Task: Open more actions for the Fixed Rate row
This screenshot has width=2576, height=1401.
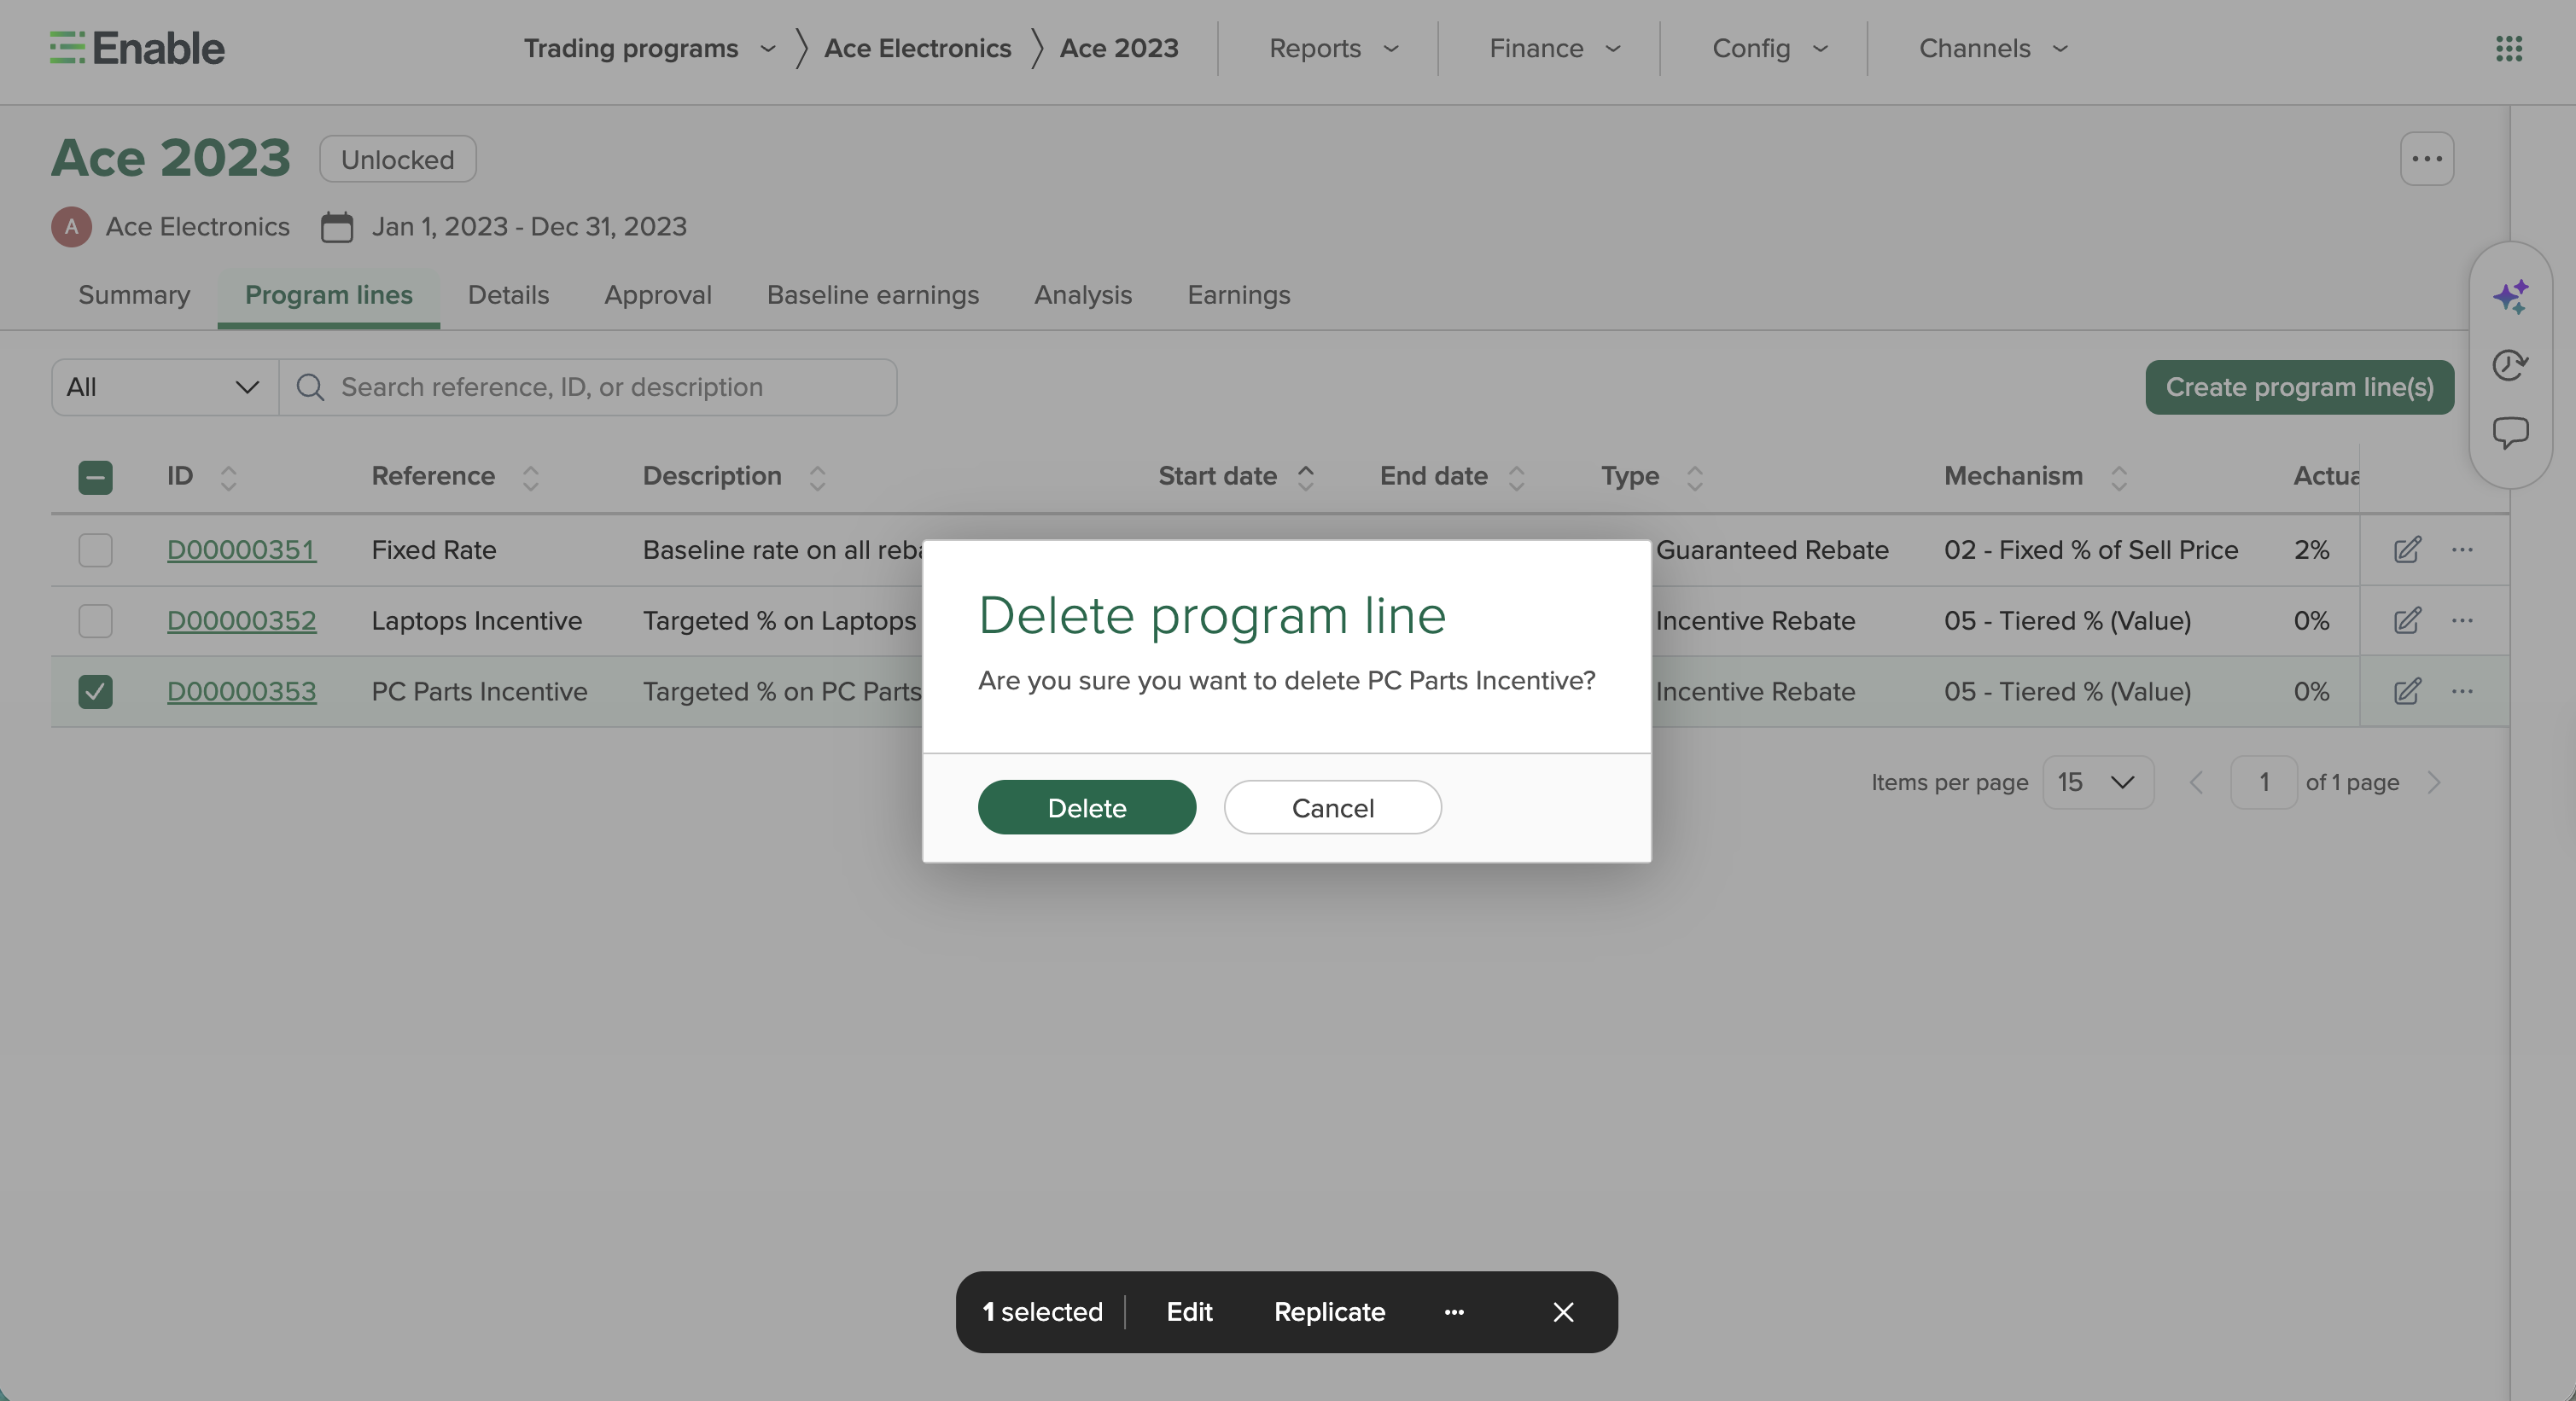Action: (2462, 549)
